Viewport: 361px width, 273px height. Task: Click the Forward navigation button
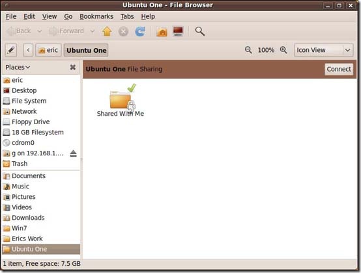[67, 31]
